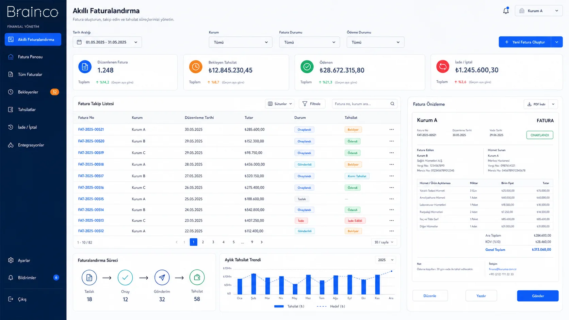Viewport: 569px width, 320px height.
Task: Click the Tahsilat wallet step icon
Action: pyautogui.click(x=197, y=277)
